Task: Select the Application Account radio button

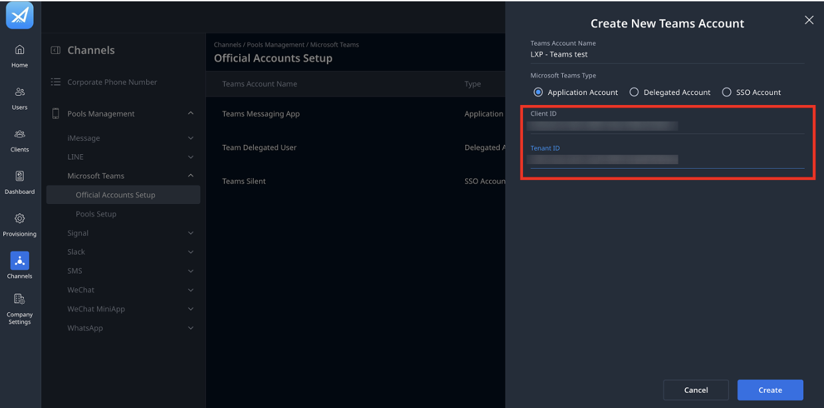Action: (x=538, y=92)
